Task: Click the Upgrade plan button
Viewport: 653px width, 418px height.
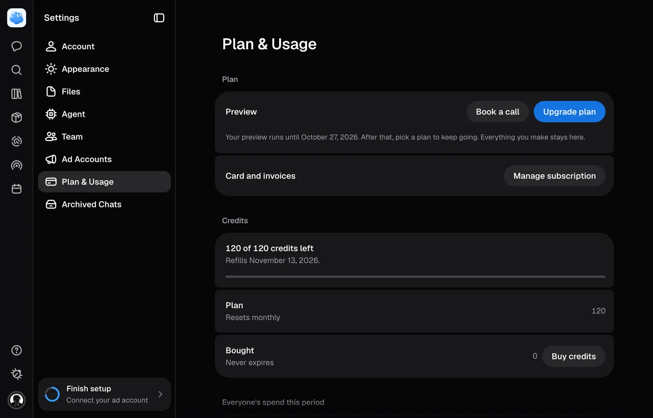Action: 569,112
